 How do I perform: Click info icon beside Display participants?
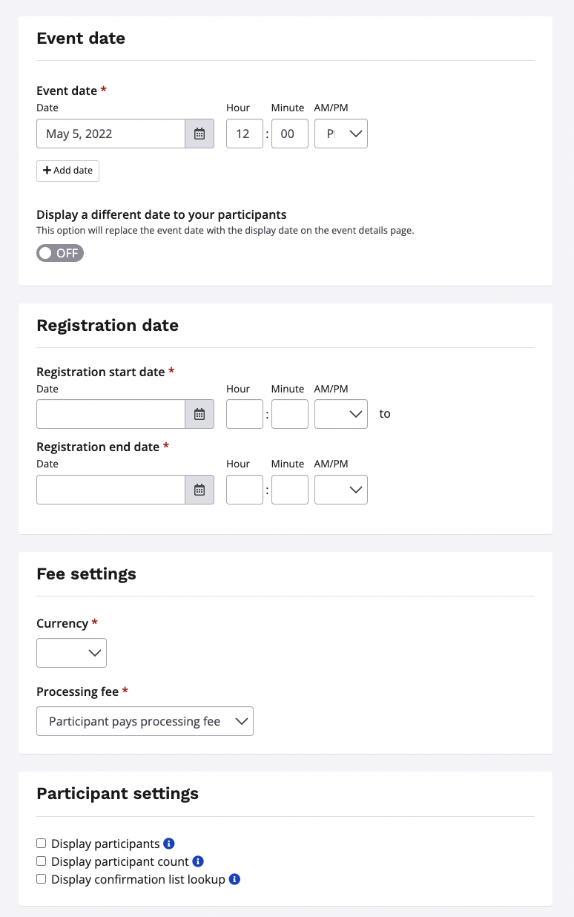[x=169, y=844]
